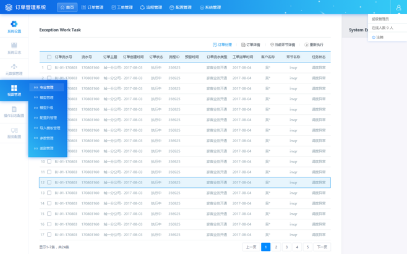Check the checkbox for row 14

[x=49, y=203]
